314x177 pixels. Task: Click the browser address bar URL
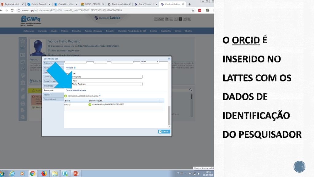pos(72,10)
